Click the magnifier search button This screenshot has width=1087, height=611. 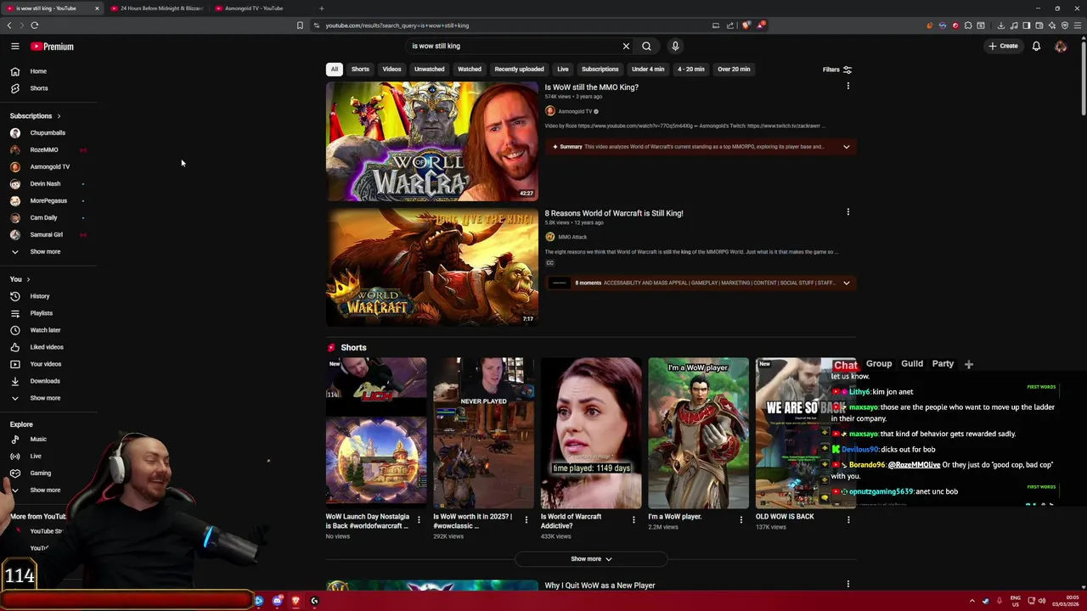(646, 46)
